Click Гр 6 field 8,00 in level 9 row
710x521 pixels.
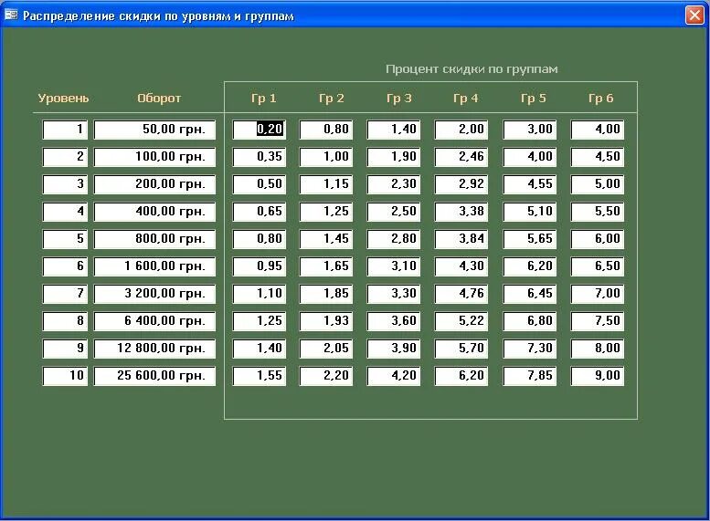click(x=598, y=349)
